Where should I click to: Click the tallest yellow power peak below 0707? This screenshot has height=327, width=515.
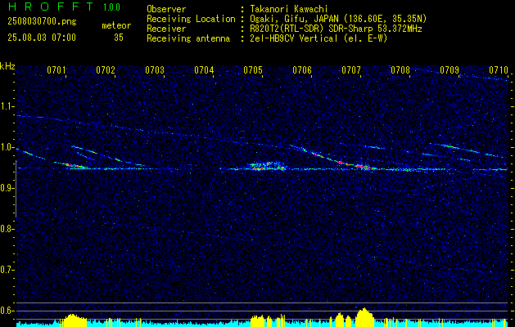[x=364, y=317]
